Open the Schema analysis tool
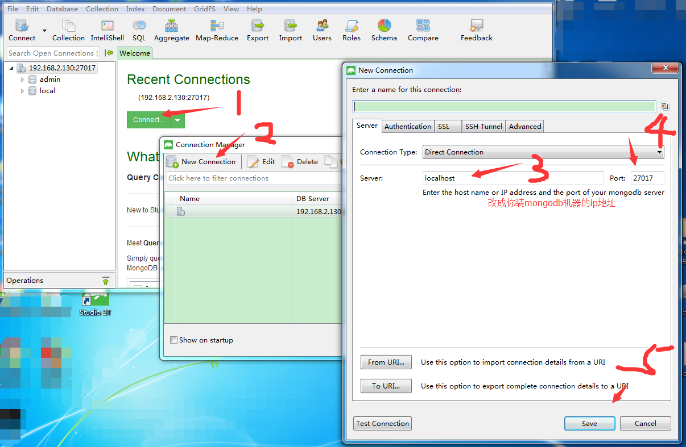The width and height of the screenshot is (686, 447). pyautogui.click(x=384, y=30)
